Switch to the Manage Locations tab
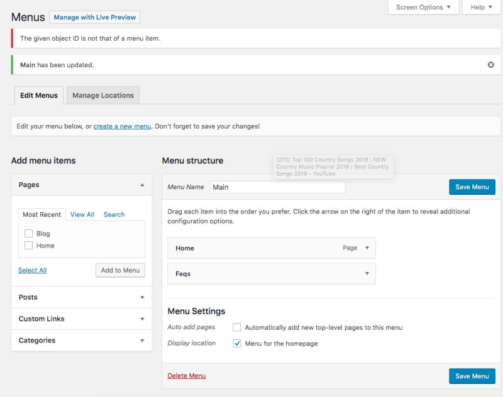 pos(102,95)
